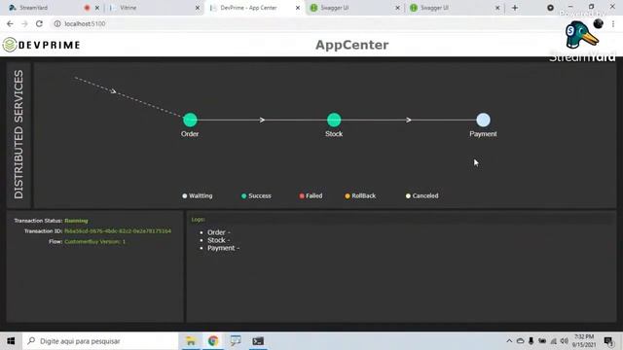
Task: Click the CustomerBuy Version flow value
Action: (95, 241)
